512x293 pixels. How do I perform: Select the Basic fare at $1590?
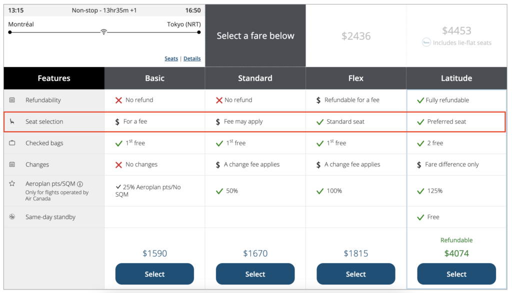pos(154,274)
